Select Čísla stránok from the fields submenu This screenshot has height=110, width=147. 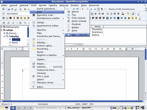click(x=77, y=18)
